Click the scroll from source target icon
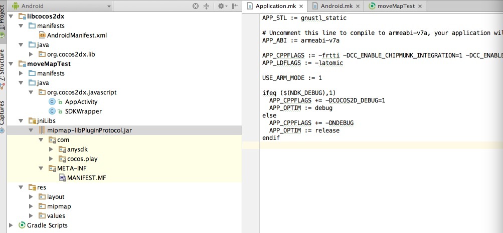The height and width of the screenshot is (233, 503). tap(196, 6)
